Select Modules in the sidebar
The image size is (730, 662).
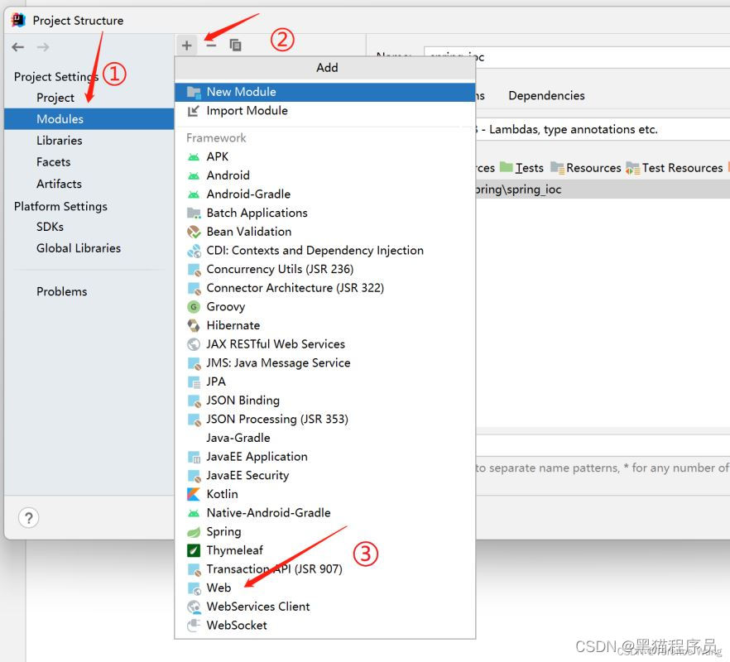(x=89, y=118)
